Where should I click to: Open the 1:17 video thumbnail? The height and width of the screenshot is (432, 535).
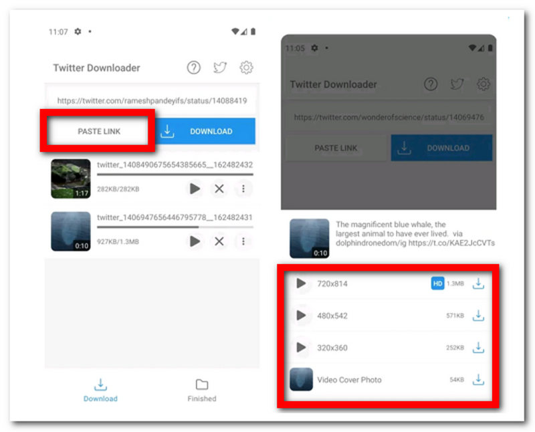click(x=71, y=179)
